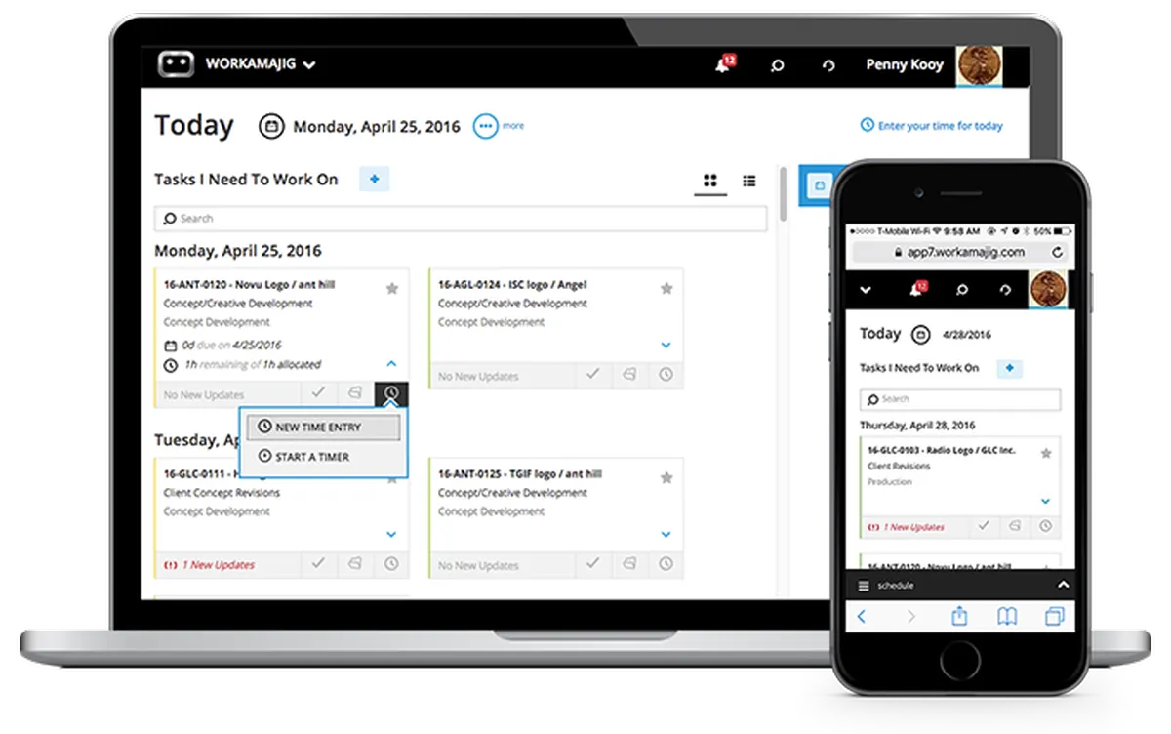This screenshot has width=1171, height=734.
Task: Open blue calendar tab on right panel
Action: pyautogui.click(x=818, y=184)
